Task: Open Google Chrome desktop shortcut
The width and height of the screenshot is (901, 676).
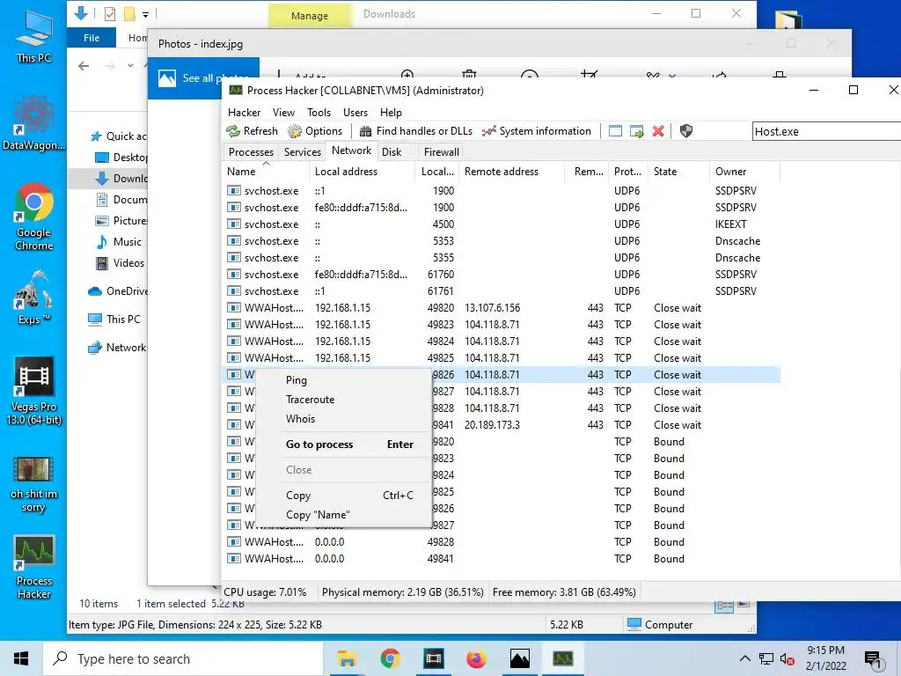Action: pos(34,217)
